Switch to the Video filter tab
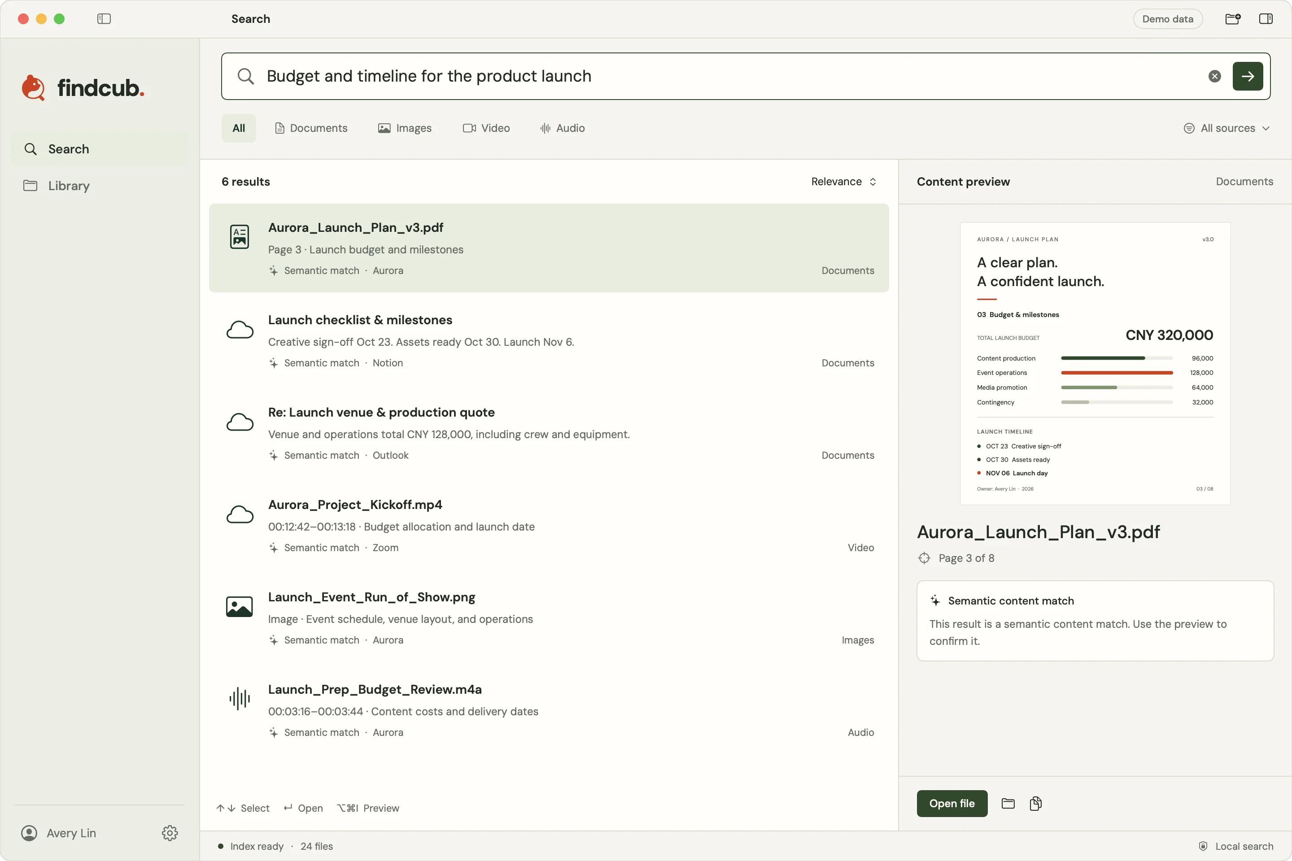Screen dimensions: 1292x861 [x=486, y=128]
